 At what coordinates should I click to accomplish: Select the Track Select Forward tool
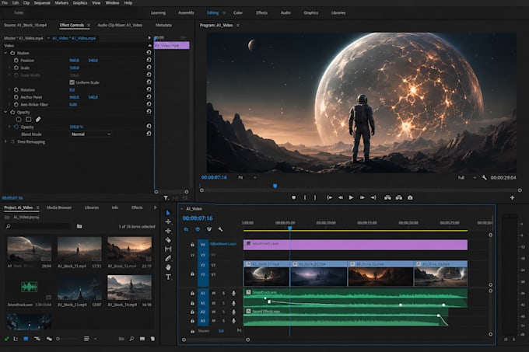click(x=168, y=221)
